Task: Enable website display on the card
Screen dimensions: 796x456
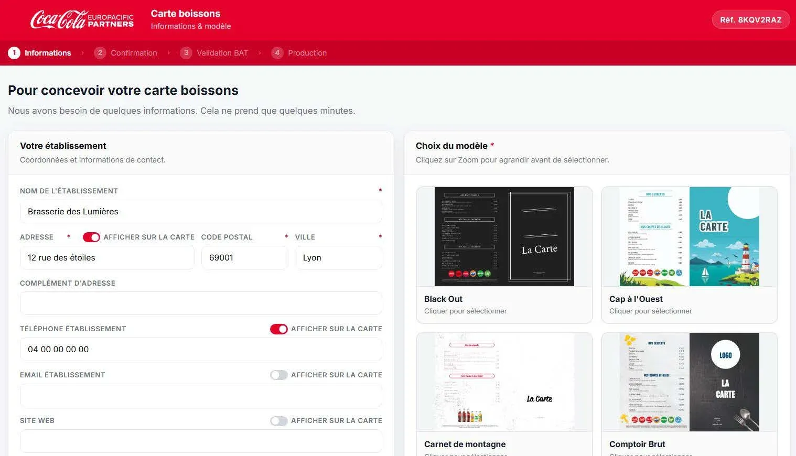Action: (x=279, y=421)
